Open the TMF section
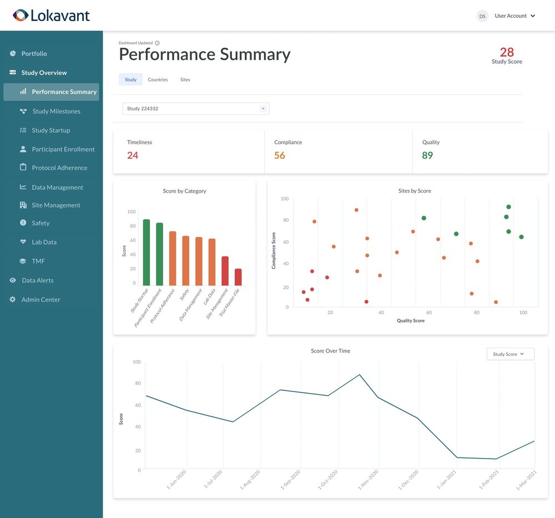555x518 pixels. (x=37, y=261)
